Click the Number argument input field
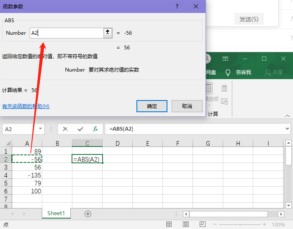The width and height of the screenshot is (293, 229). (66, 33)
